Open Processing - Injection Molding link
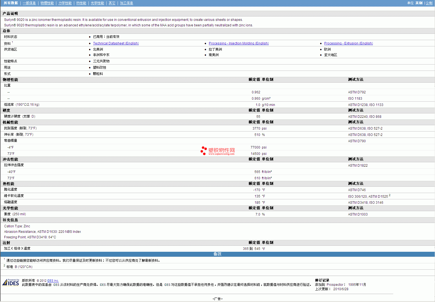 (239, 43)
